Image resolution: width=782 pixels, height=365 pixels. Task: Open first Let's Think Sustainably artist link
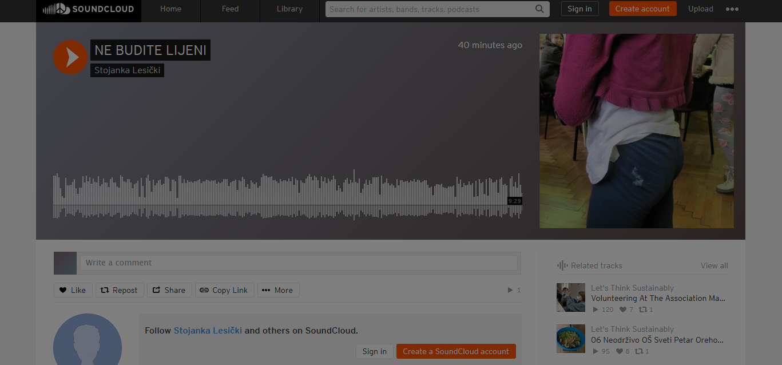pyautogui.click(x=632, y=288)
